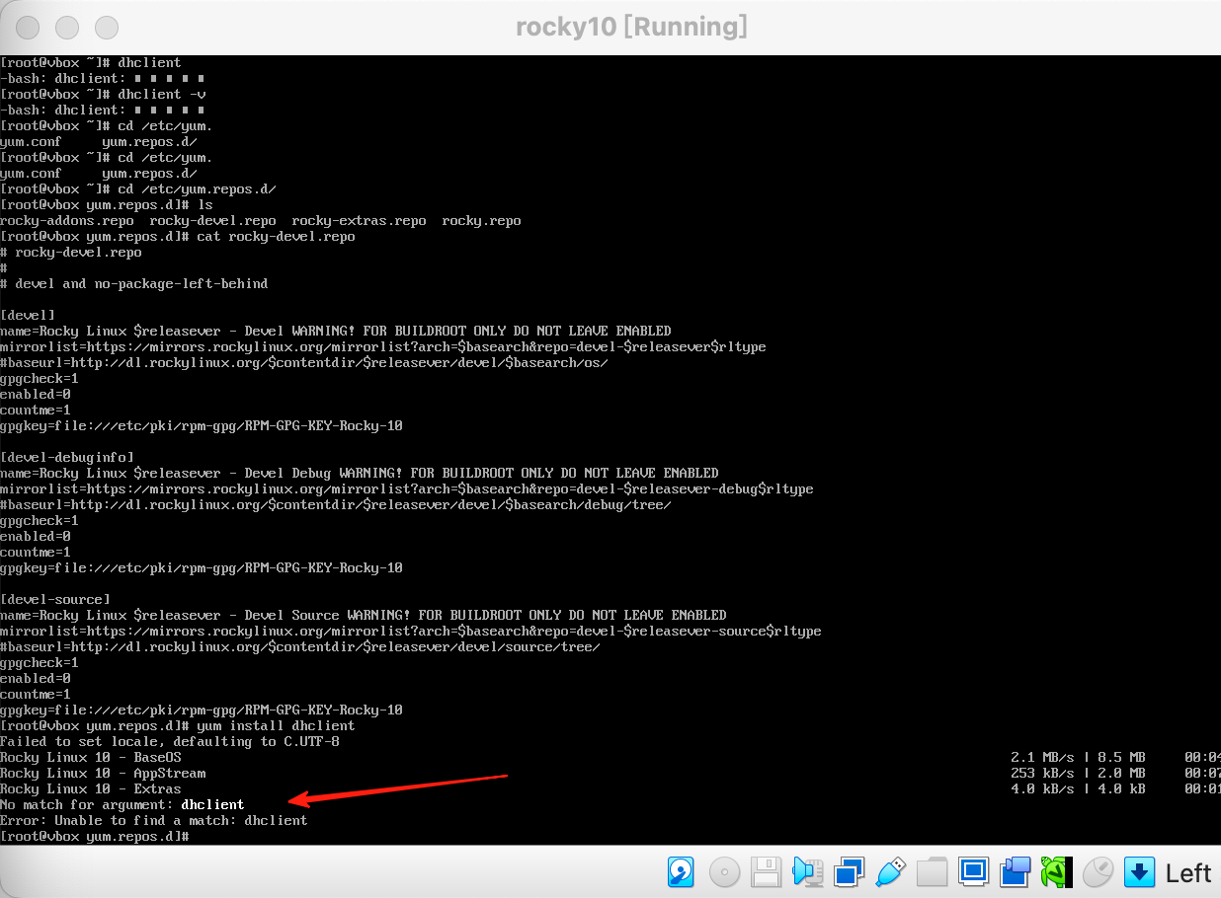
Task: Close the rocky10 VM window
Action: point(29,28)
